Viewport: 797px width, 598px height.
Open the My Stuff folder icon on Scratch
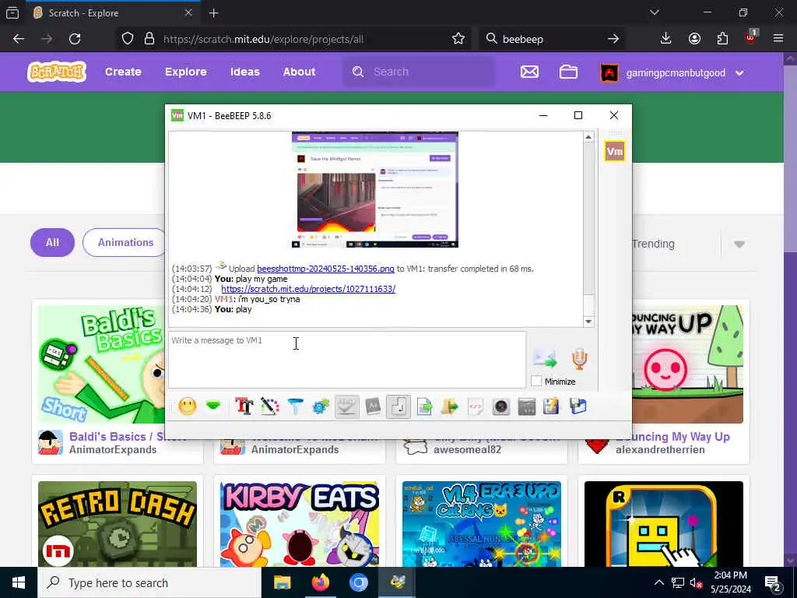pos(568,72)
